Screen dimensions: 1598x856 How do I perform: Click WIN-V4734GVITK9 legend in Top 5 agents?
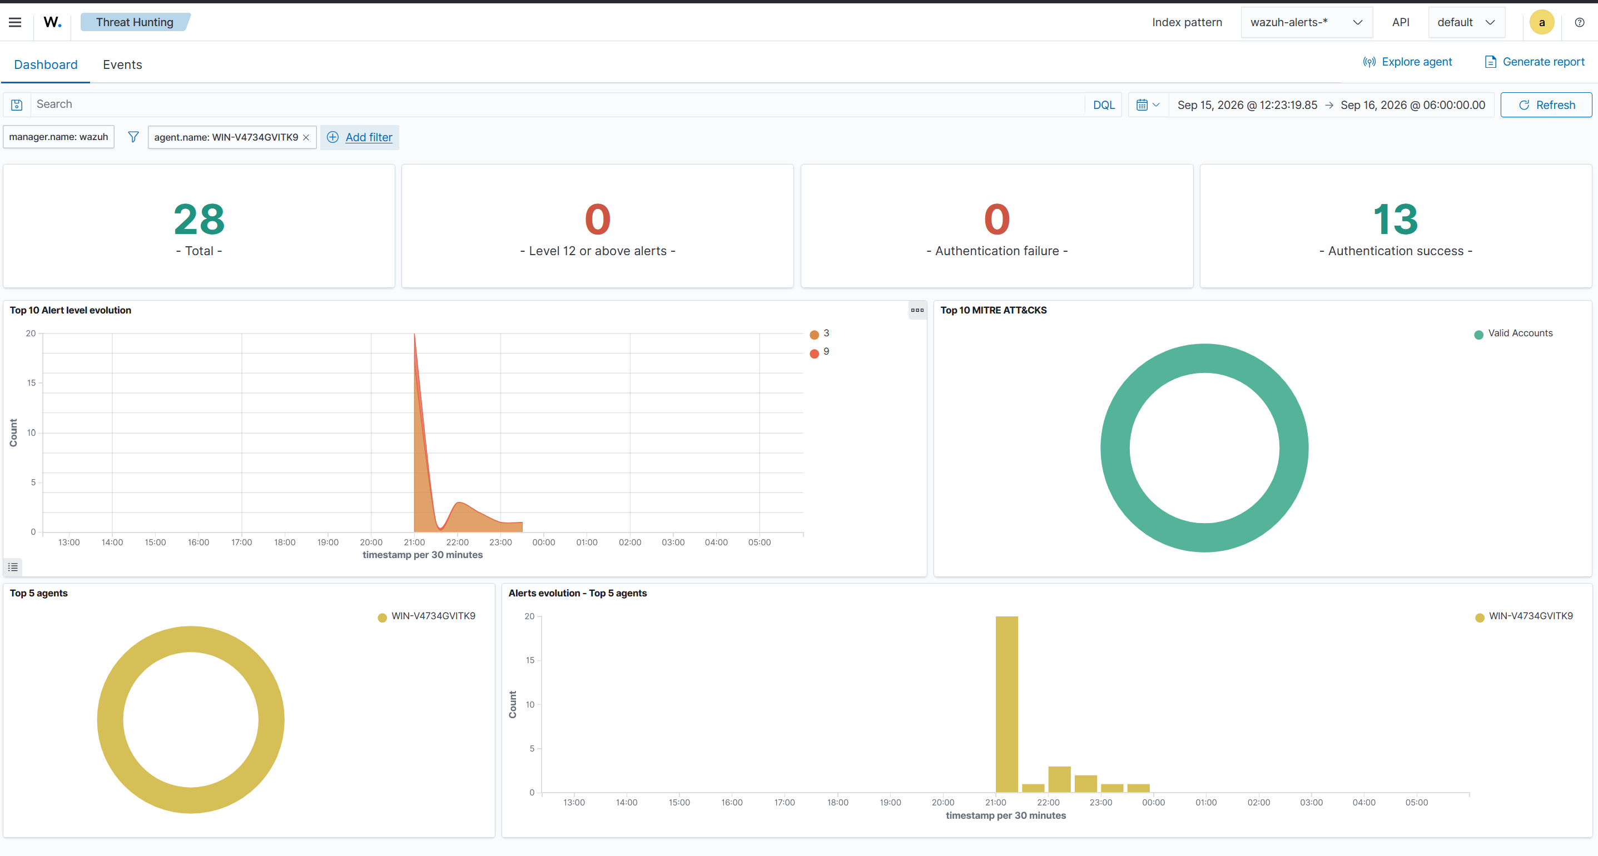coord(426,616)
